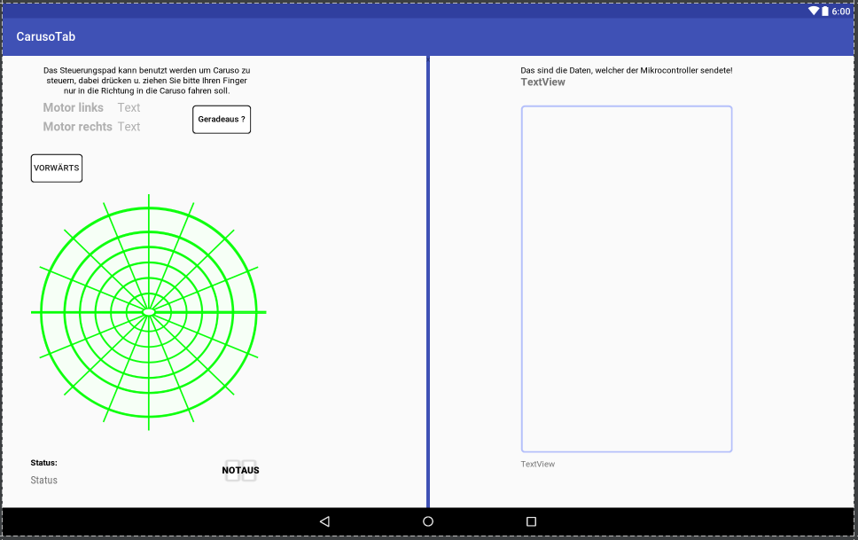Tap the CarusoTab app title
This screenshot has width=858, height=540.
click(46, 36)
